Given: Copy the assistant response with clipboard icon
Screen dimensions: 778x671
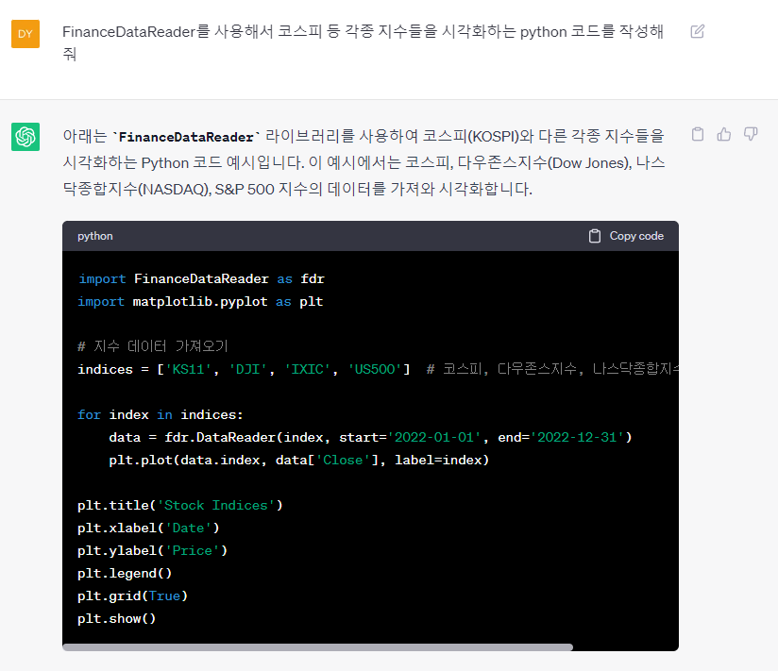Looking at the screenshot, I should tap(698, 134).
